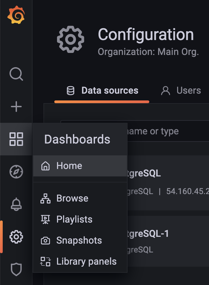Open the Server Admin shield icon

point(16,269)
